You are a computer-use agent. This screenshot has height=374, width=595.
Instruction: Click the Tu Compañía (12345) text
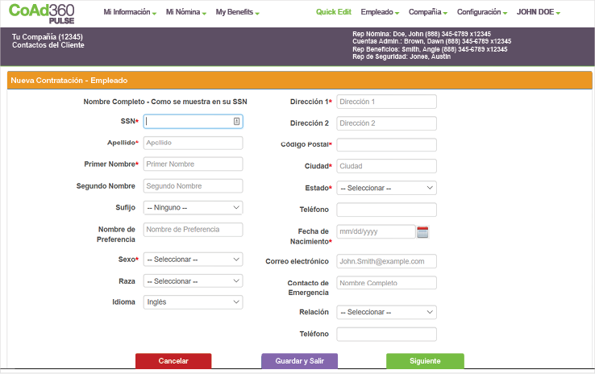coord(48,37)
